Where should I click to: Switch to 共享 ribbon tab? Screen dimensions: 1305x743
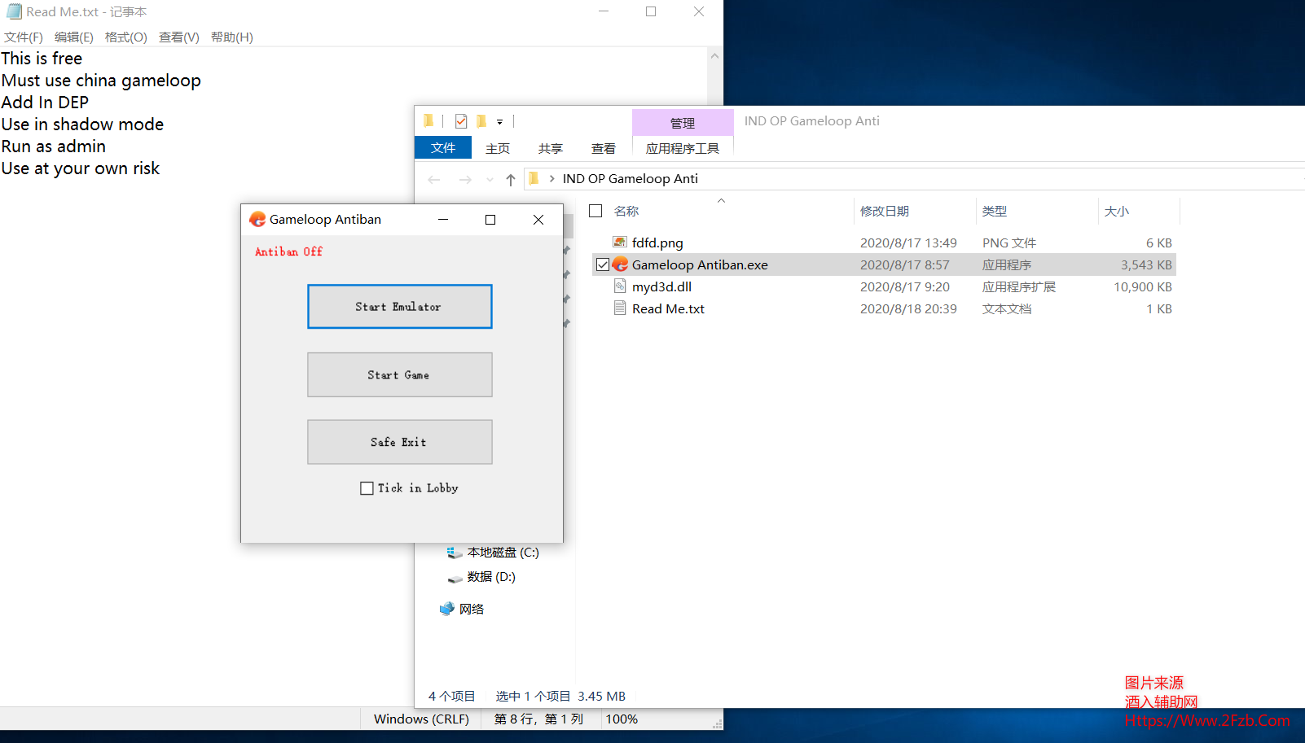(x=551, y=148)
